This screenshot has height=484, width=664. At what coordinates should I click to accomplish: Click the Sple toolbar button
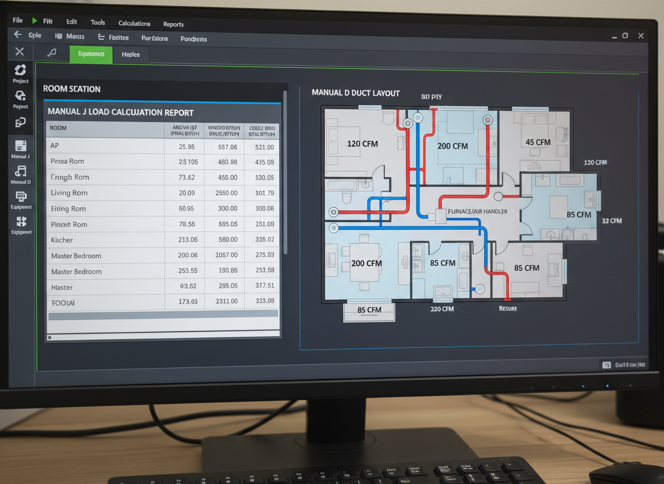point(35,35)
